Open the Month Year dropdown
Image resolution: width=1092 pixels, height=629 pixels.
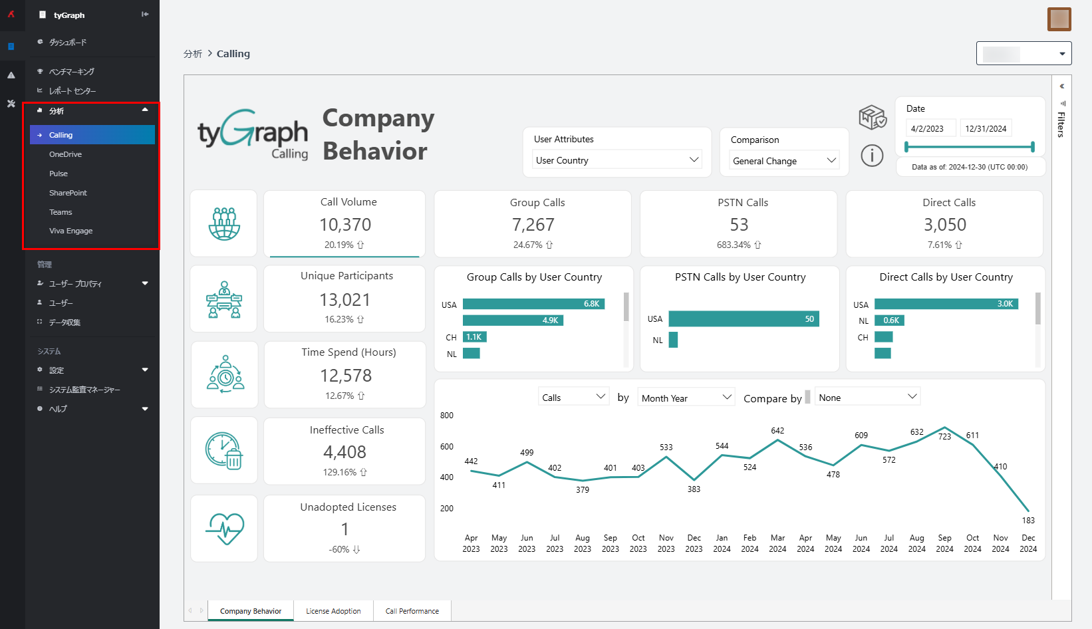pyautogui.click(x=686, y=398)
